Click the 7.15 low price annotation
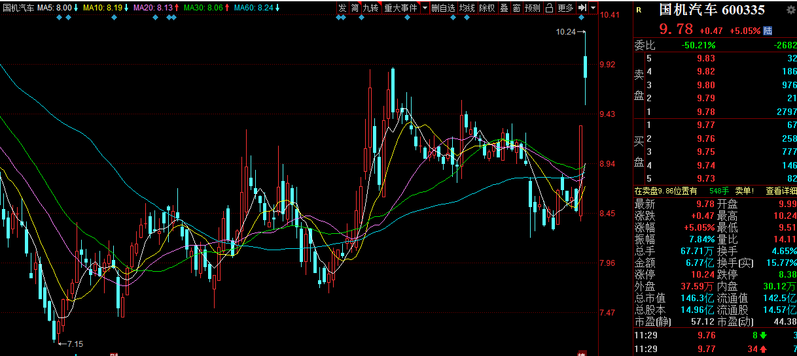This screenshot has width=797, height=356. pyautogui.click(x=75, y=344)
